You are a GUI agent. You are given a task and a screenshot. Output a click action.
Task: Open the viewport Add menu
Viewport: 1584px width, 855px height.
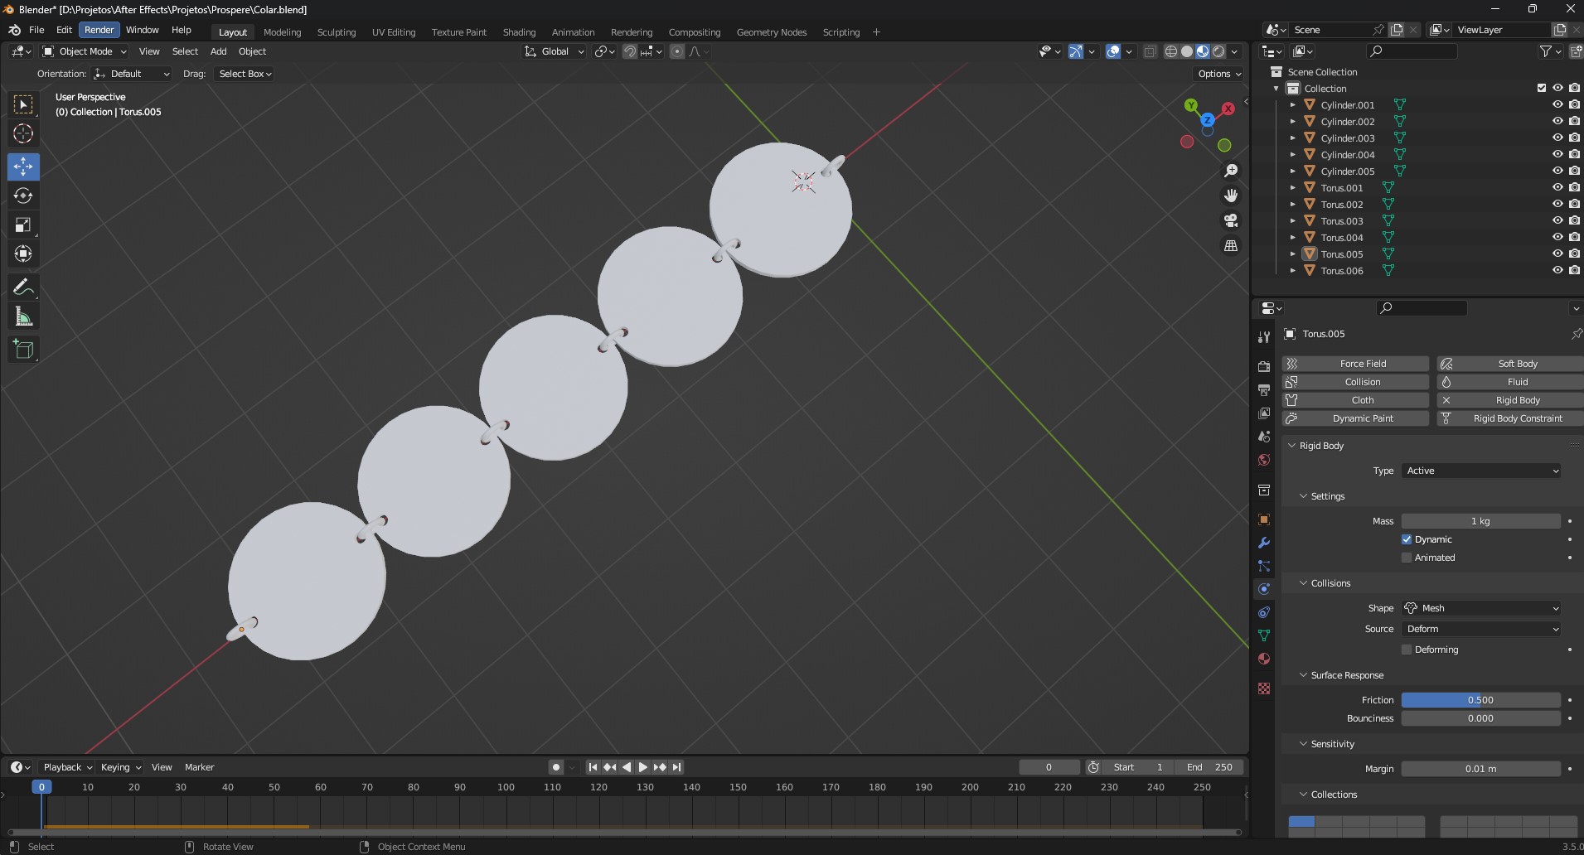[218, 51]
